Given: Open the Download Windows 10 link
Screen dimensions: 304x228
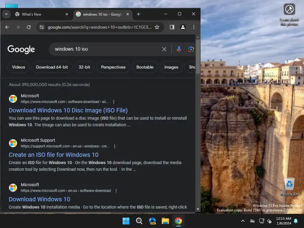Looking at the screenshot, I should 39,199.
